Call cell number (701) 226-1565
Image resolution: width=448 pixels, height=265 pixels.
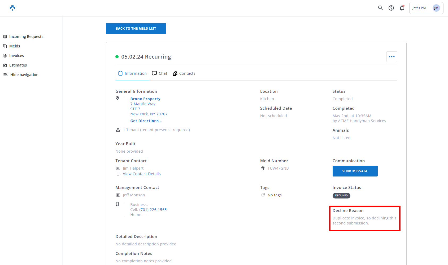coord(153,210)
